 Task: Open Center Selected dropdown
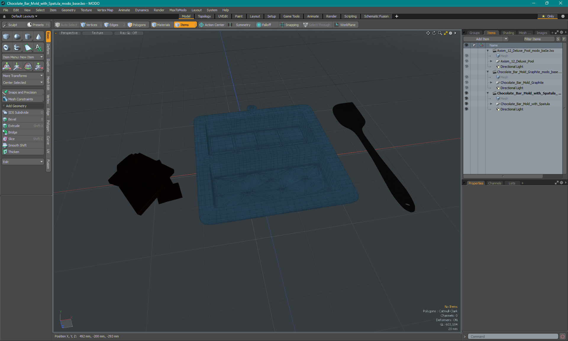point(23,83)
